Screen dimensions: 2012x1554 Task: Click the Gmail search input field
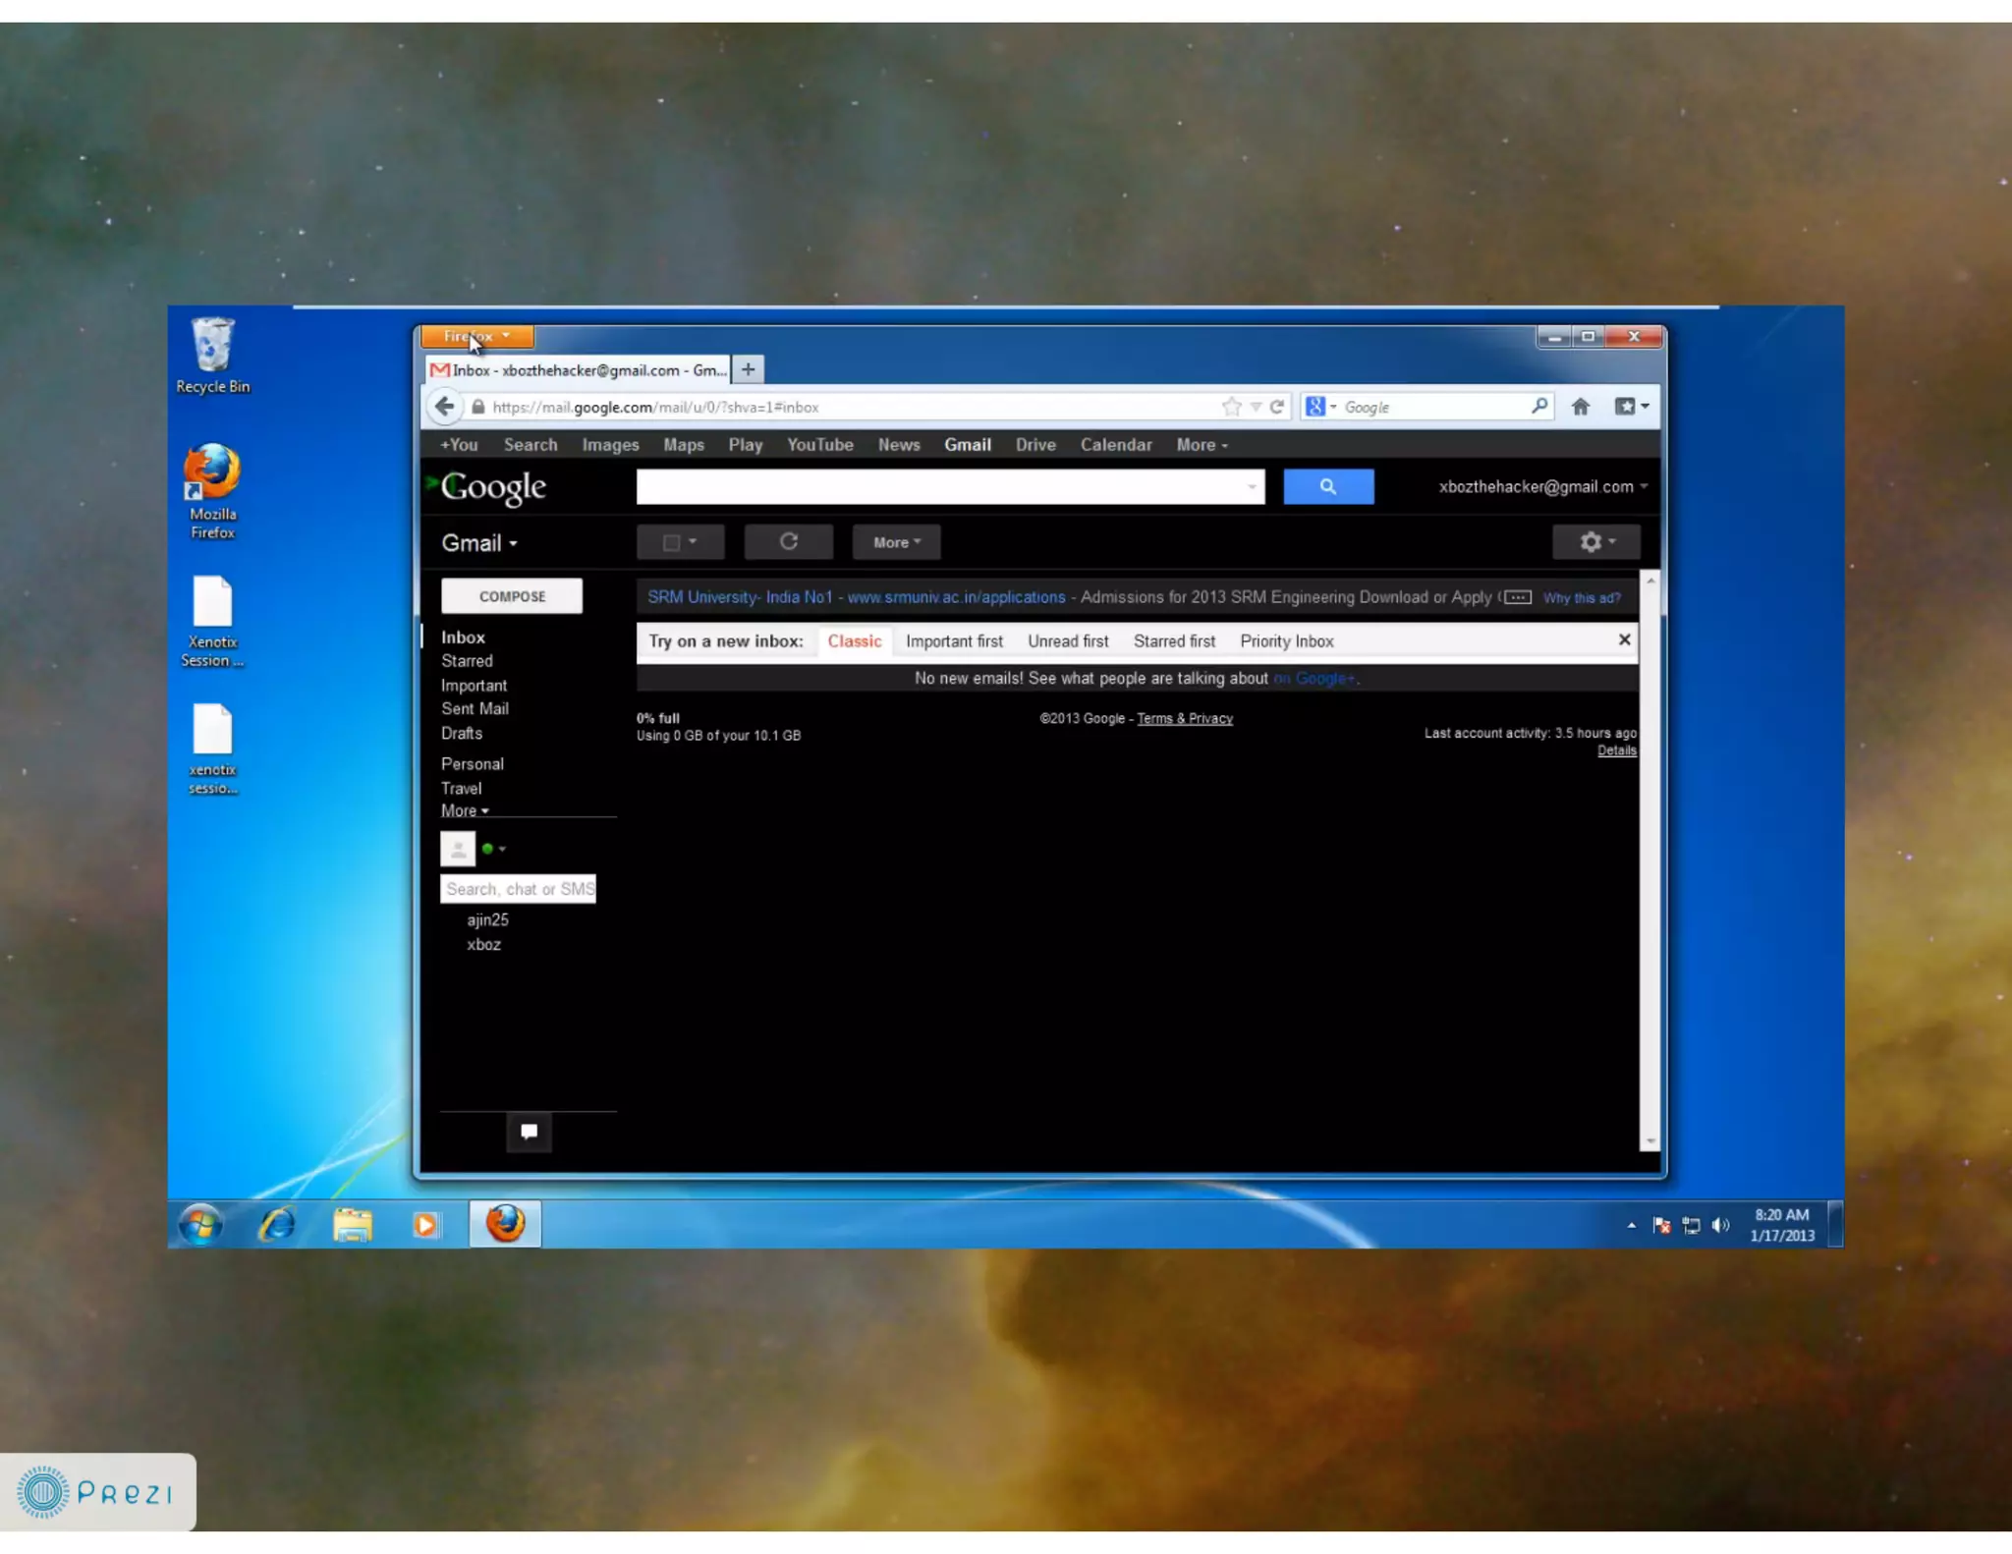(x=949, y=486)
